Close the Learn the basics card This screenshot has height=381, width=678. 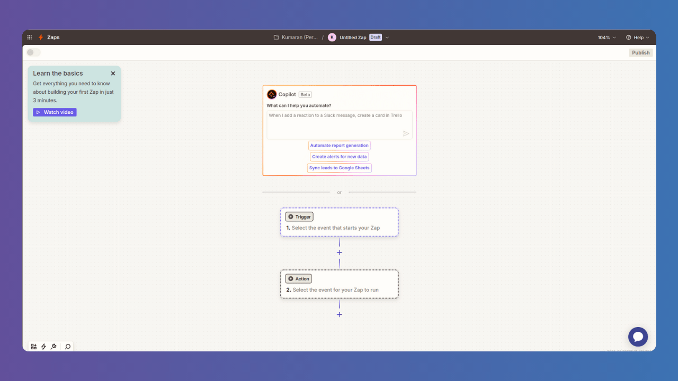113,74
